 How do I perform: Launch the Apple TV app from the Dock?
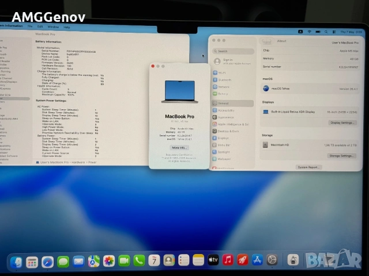pyautogui.click(x=213, y=260)
